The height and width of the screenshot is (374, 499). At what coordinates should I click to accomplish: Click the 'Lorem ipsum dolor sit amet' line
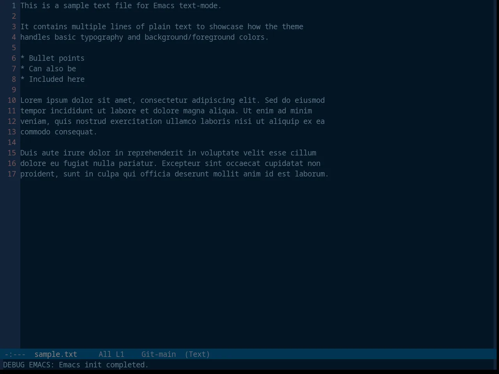[172, 100]
